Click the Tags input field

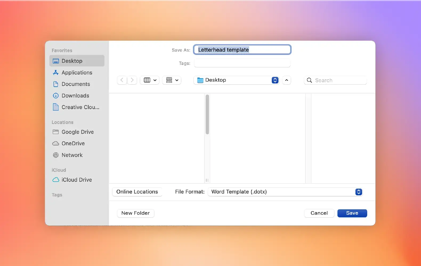(242, 63)
